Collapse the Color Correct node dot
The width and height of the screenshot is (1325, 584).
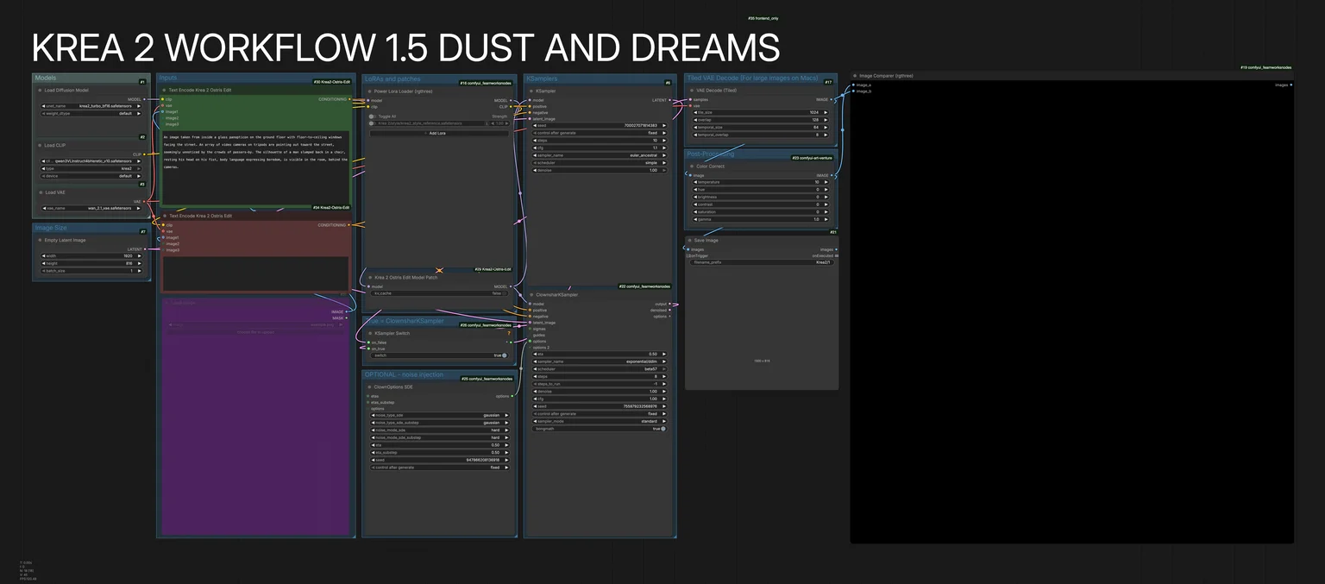coord(692,166)
